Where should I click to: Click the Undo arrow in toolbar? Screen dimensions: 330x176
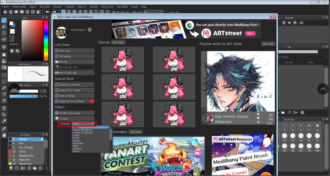click(x=47, y=12)
